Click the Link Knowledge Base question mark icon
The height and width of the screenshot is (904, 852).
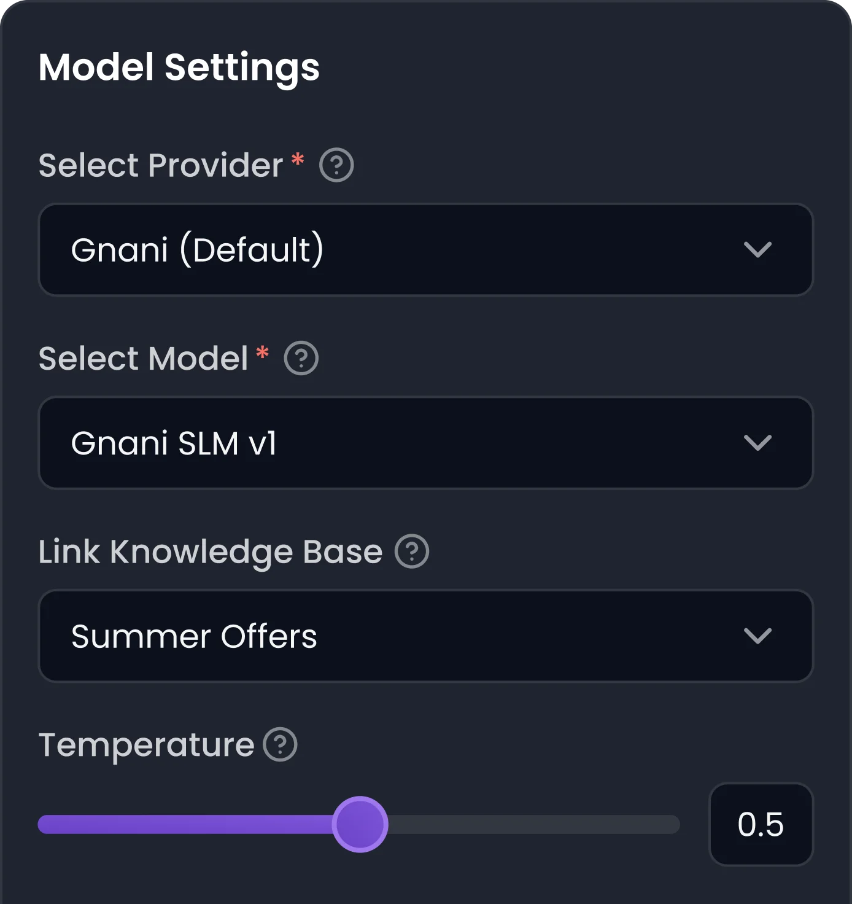[412, 551]
